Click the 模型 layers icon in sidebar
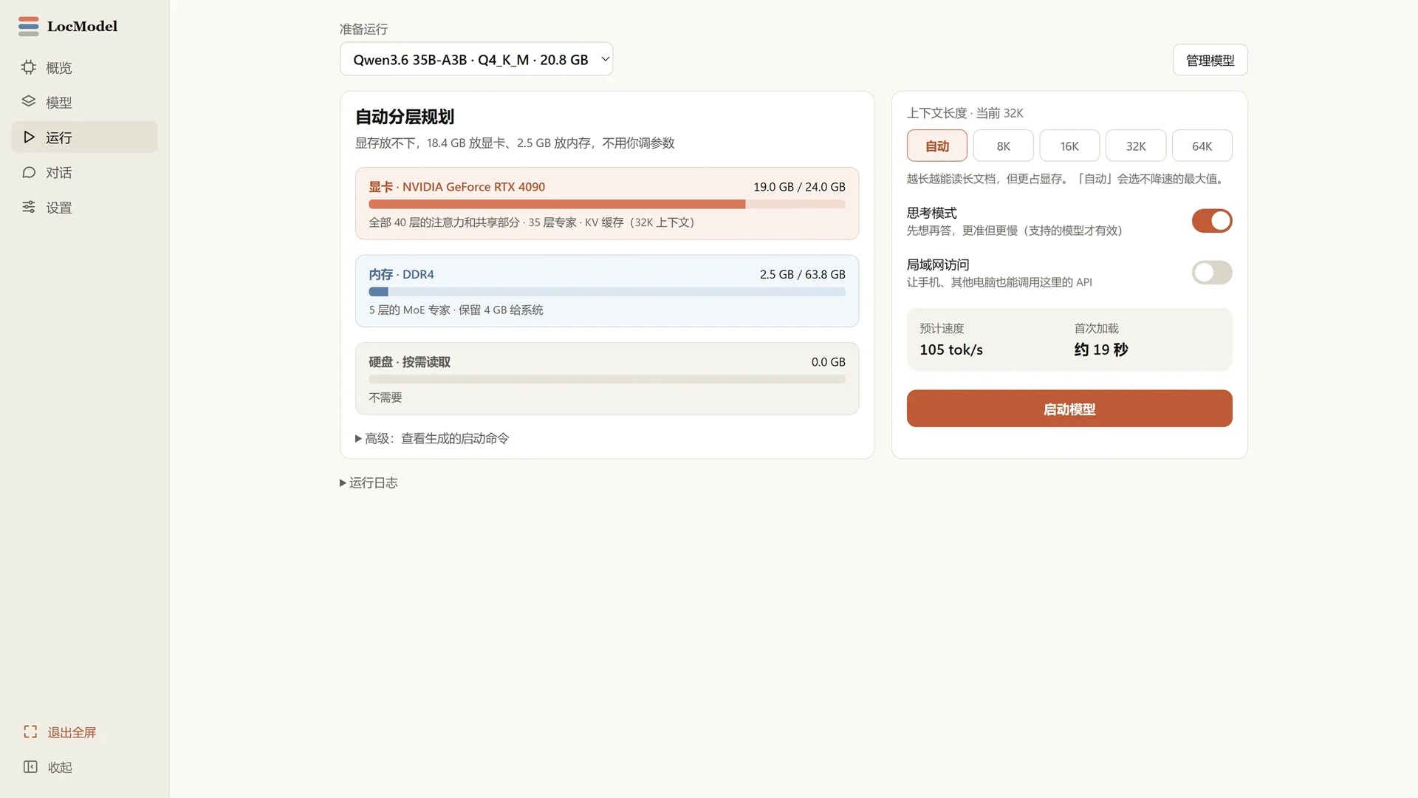 click(29, 102)
